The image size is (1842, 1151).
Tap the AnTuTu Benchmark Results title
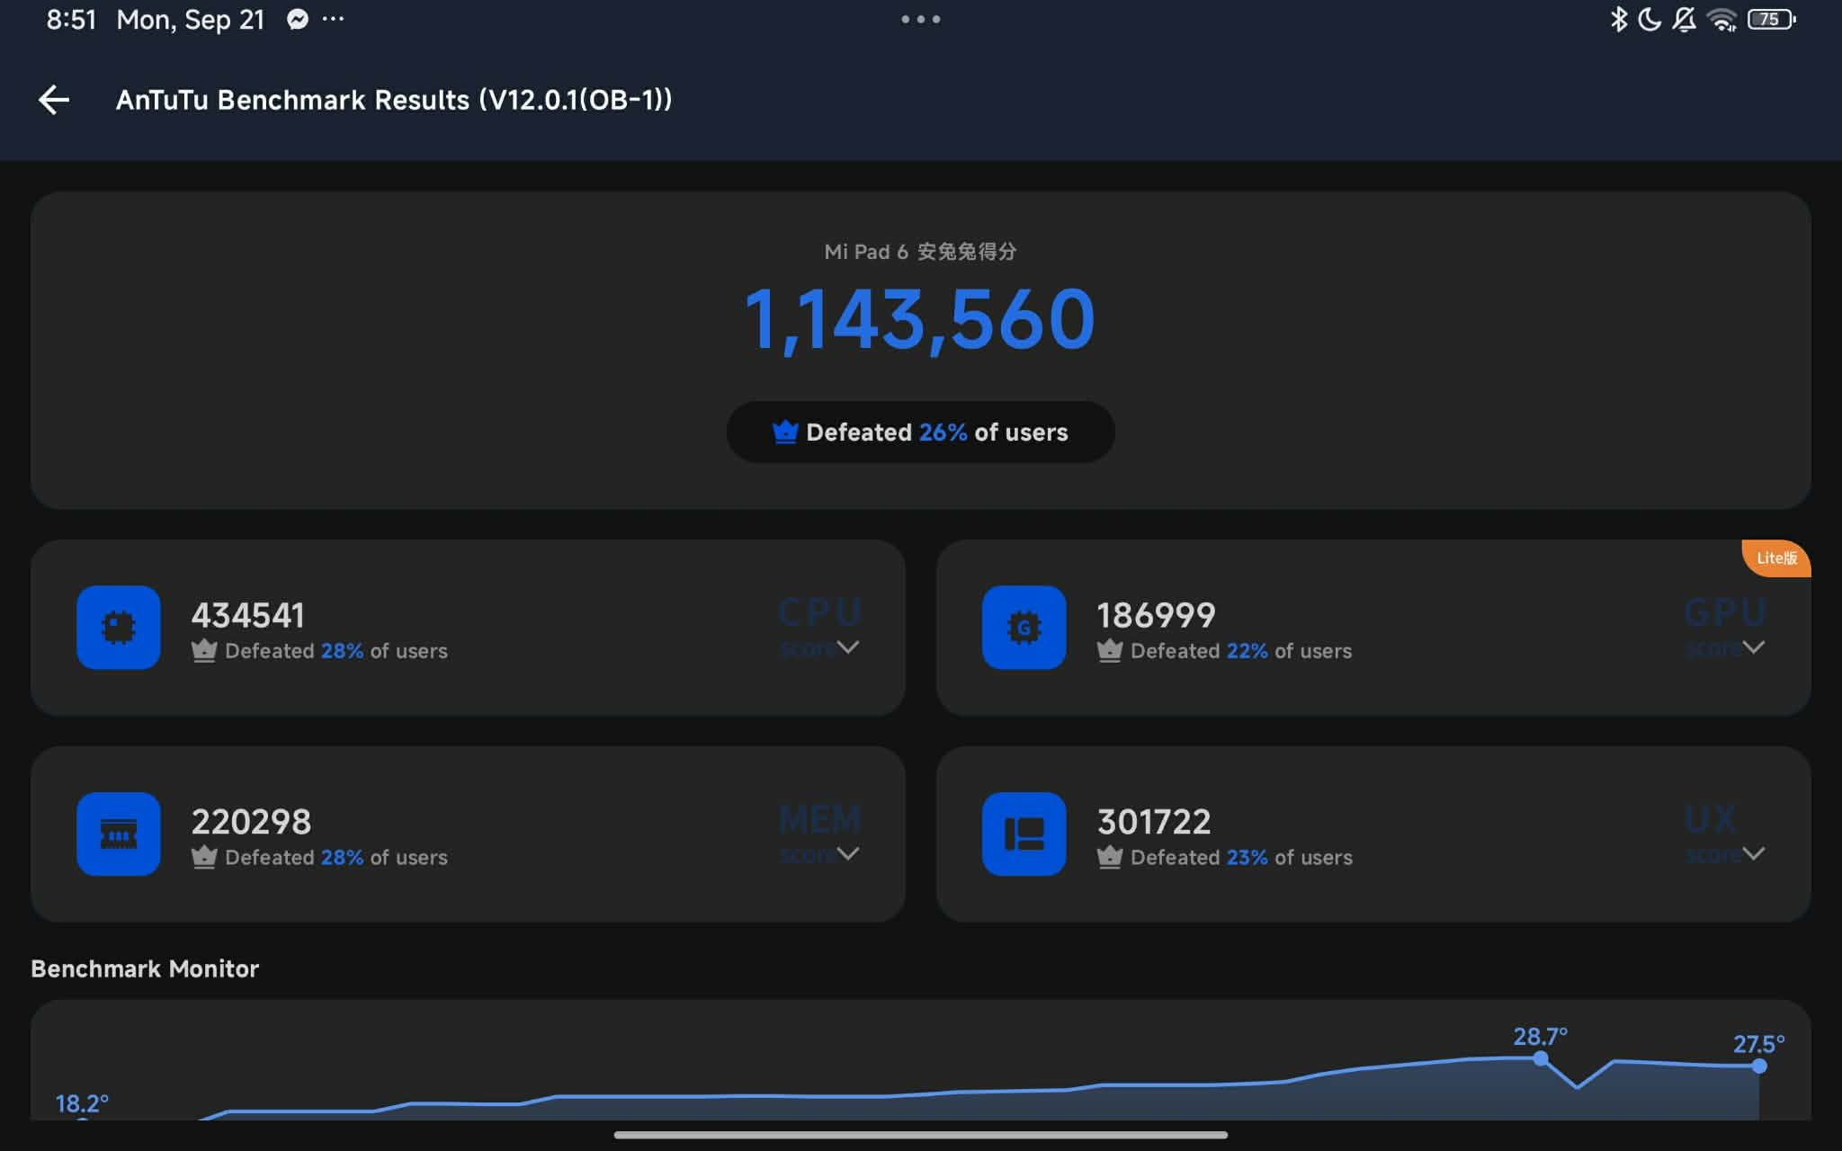394,100
